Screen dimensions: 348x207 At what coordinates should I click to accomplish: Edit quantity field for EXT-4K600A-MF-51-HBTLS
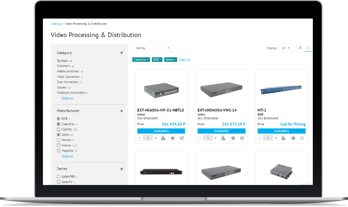[x=148, y=138]
